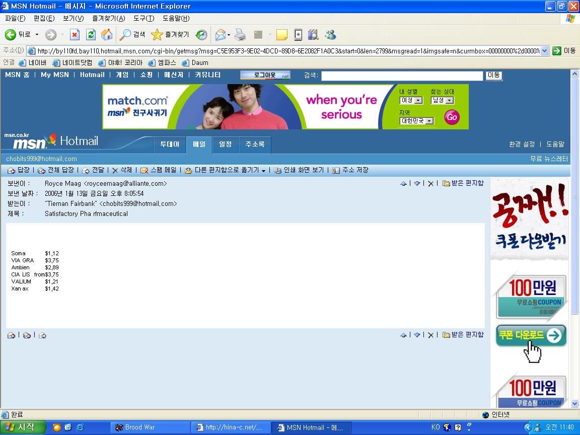The height and width of the screenshot is (435, 580).
Task: Click the 검색 search input field
Action: [x=402, y=76]
